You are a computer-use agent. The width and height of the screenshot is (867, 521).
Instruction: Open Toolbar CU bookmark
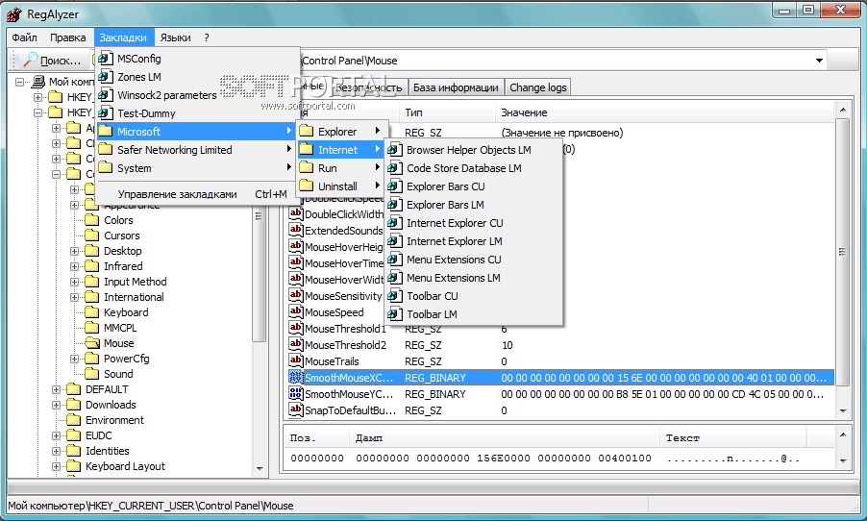pyautogui.click(x=473, y=296)
